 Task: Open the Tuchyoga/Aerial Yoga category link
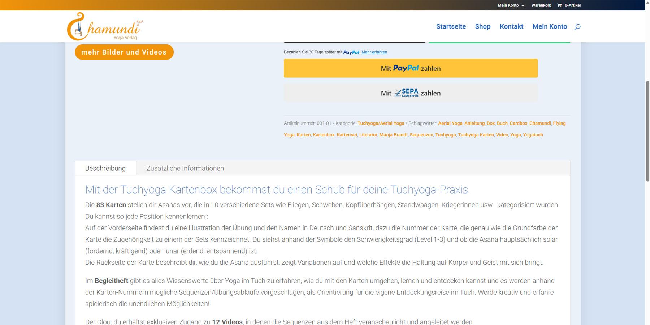(381, 123)
